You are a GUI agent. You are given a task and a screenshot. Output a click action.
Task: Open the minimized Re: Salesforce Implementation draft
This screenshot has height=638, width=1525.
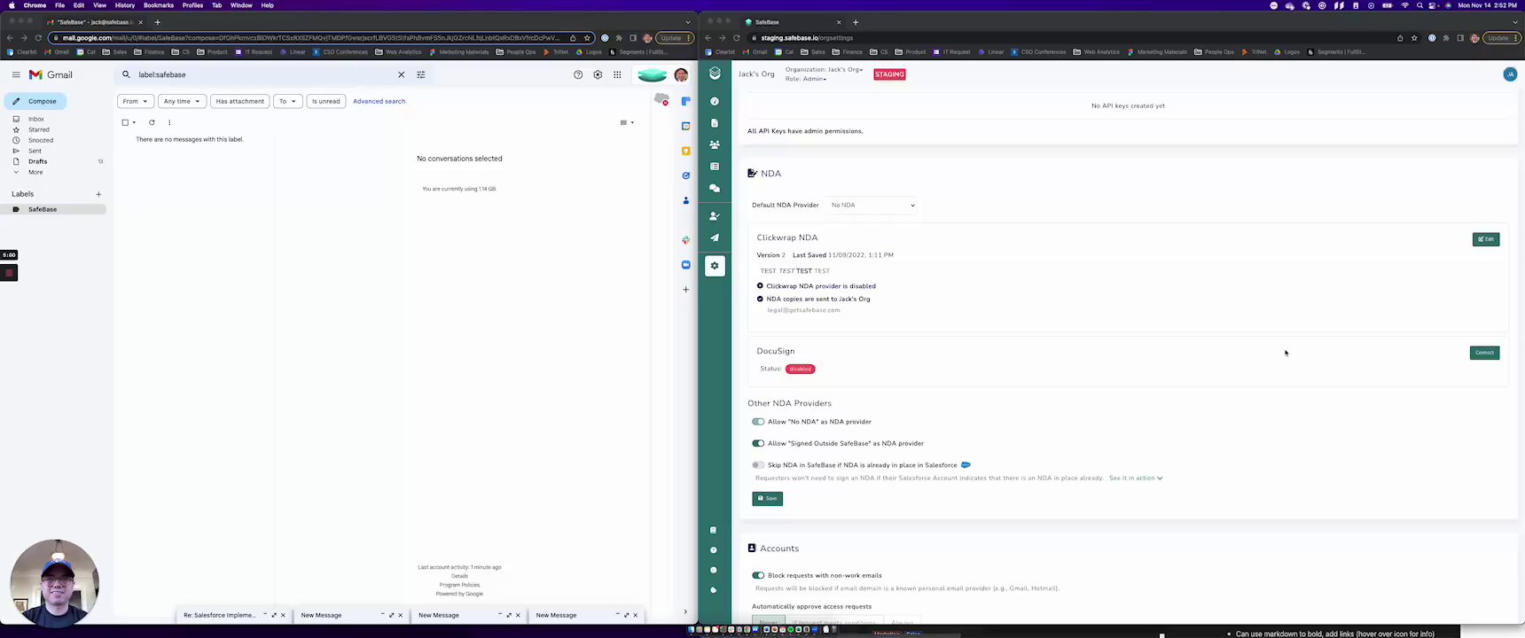tap(219, 615)
